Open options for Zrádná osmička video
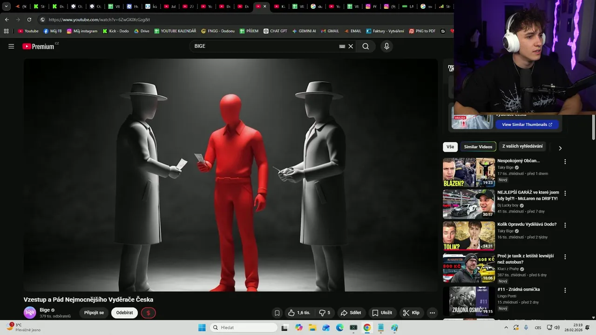This screenshot has height=335, width=596. click(x=565, y=290)
